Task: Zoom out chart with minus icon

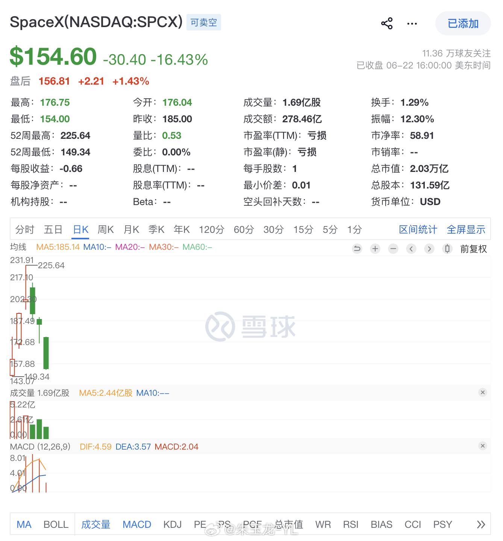Action: point(393,249)
